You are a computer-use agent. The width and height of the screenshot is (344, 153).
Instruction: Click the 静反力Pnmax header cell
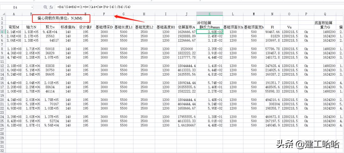click(x=209, y=27)
